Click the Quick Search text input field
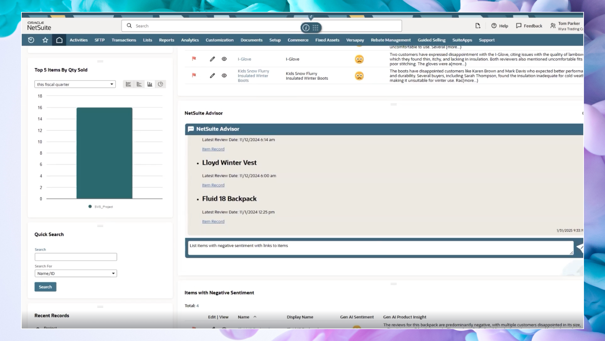This screenshot has height=341, width=605. click(76, 257)
